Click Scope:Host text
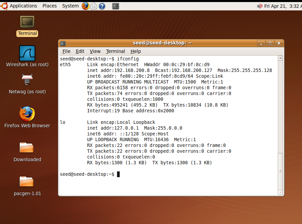This screenshot has height=224, width=302. point(155,134)
